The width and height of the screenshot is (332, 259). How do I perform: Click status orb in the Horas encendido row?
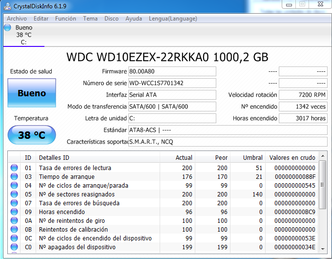[14, 212]
